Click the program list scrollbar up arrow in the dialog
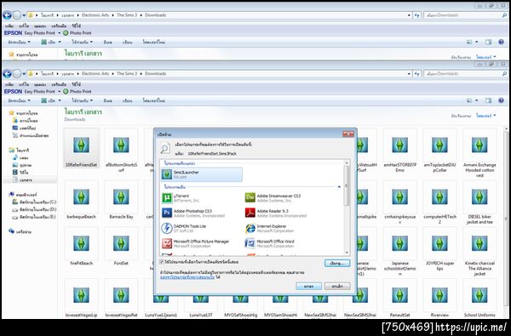The image size is (511, 336). tap(347, 162)
